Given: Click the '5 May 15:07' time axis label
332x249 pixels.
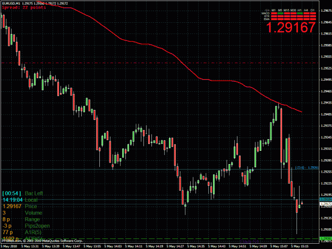Looking at the screenshot, I should pos(279,246).
